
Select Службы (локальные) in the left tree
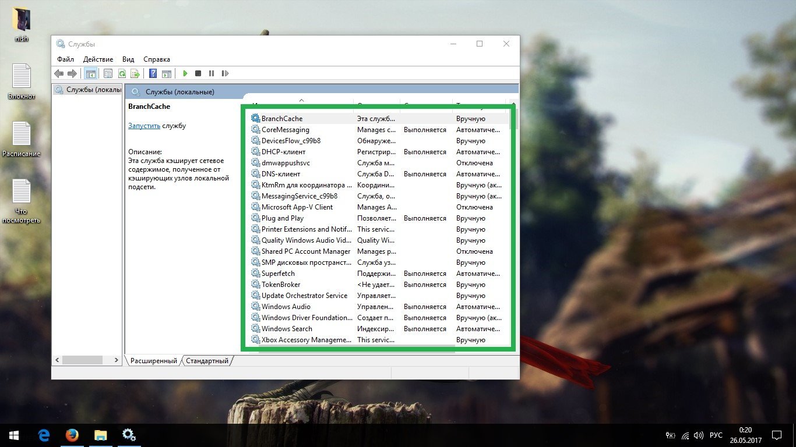click(x=88, y=90)
